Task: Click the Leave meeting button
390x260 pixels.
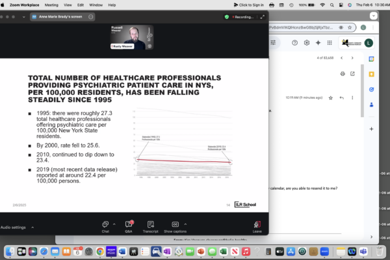Action: (x=257, y=224)
